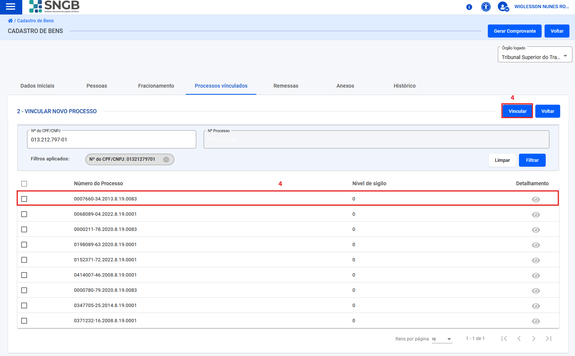Click Voltar in the page header
This screenshot has height=356, width=575.
(x=557, y=31)
